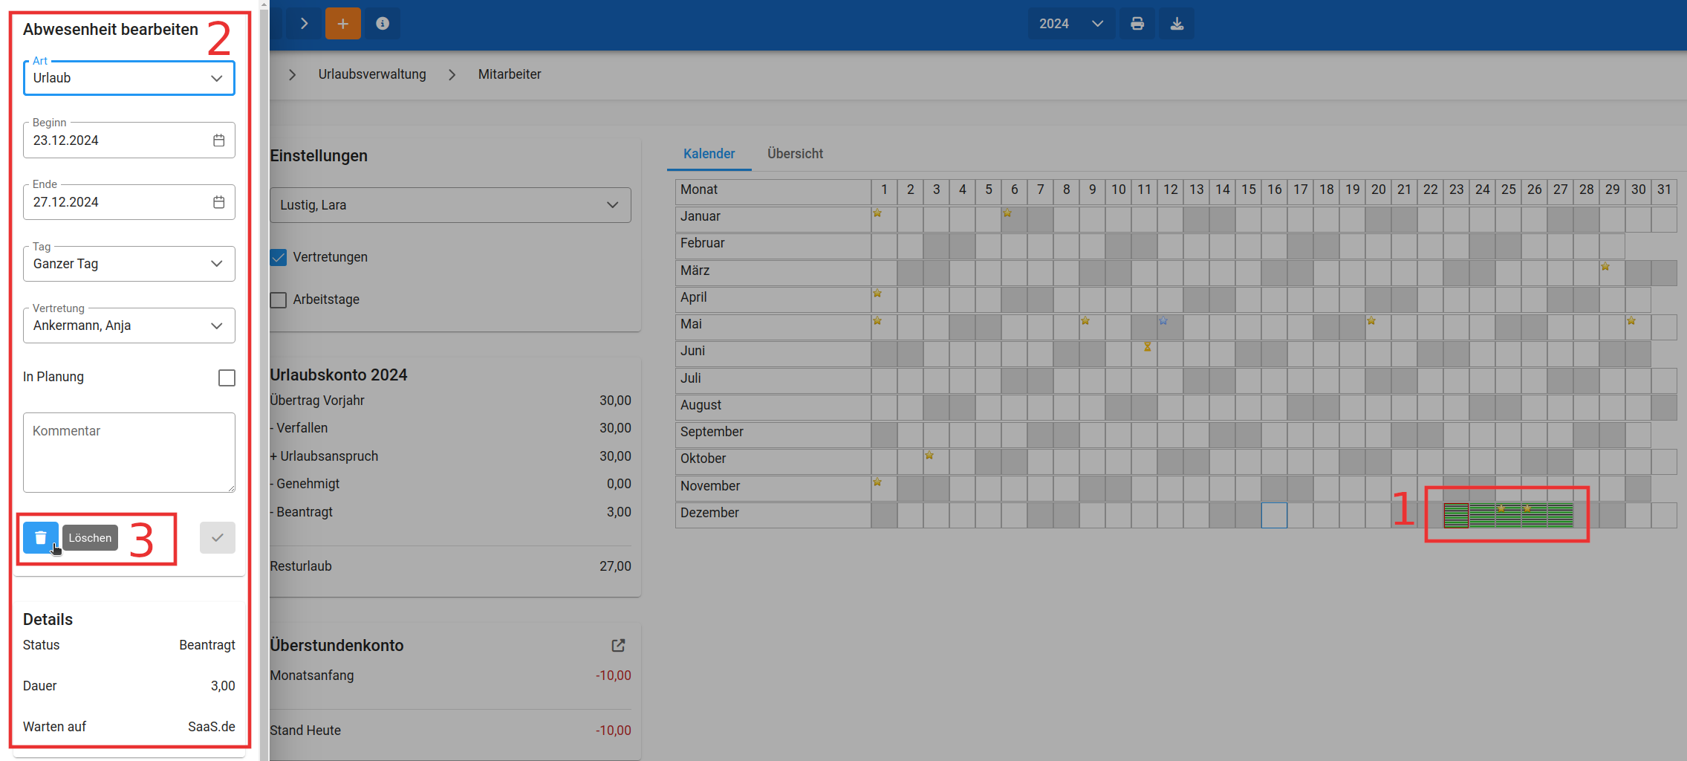Click the blue star icon on May 12
The height and width of the screenshot is (761, 1687).
click(x=1163, y=321)
